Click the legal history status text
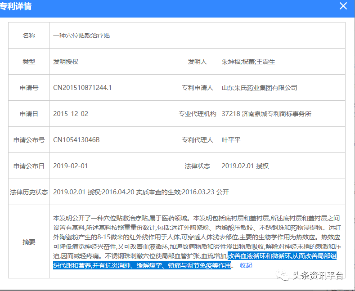This screenshot has width=355, height=291. point(141,192)
